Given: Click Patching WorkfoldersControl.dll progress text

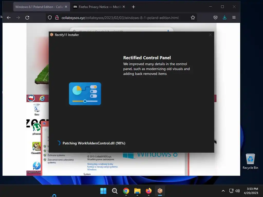Looking at the screenshot, I should 94,143.
